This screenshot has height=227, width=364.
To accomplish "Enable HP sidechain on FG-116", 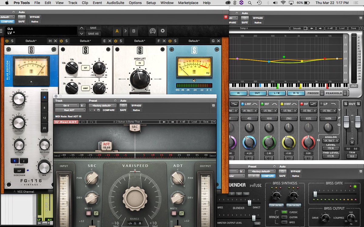I will coord(19,170).
